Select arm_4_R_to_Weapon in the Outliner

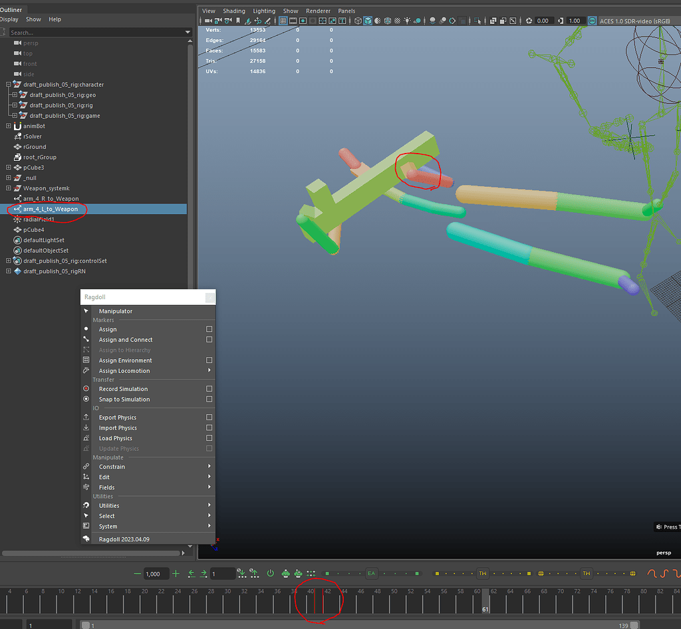tap(51, 199)
